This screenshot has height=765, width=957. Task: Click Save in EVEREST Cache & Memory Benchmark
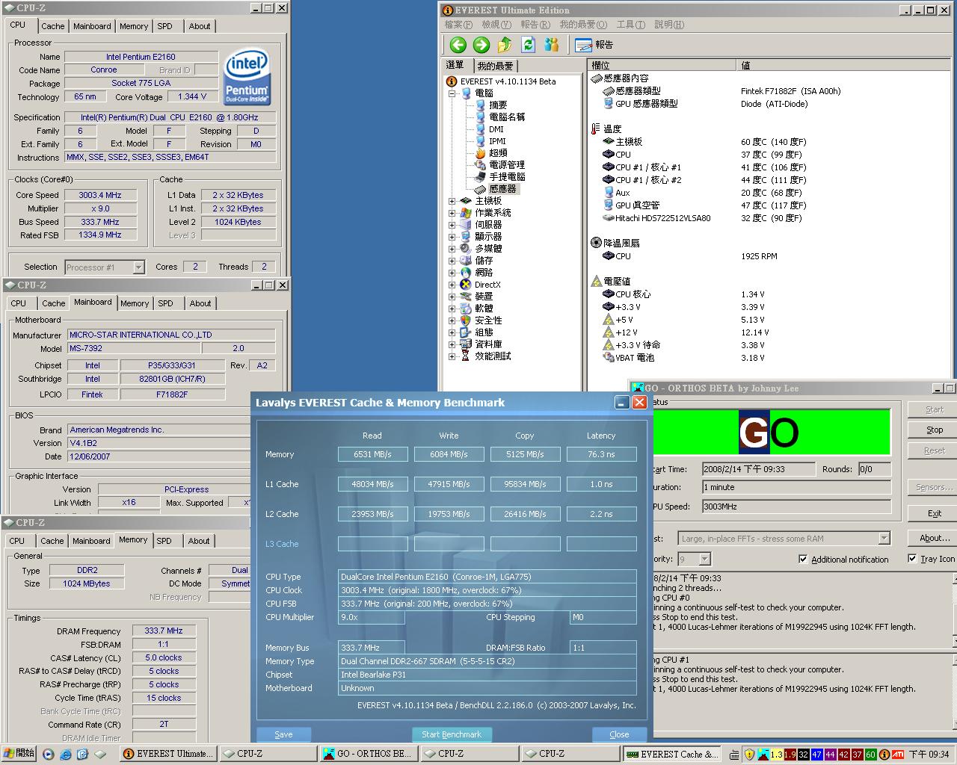click(x=283, y=734)
